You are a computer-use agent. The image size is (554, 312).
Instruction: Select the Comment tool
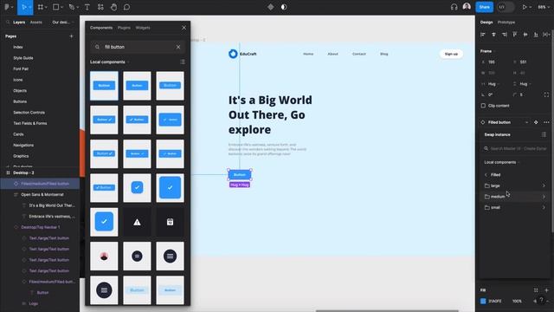pyautogui.click(x=126, y=7)
